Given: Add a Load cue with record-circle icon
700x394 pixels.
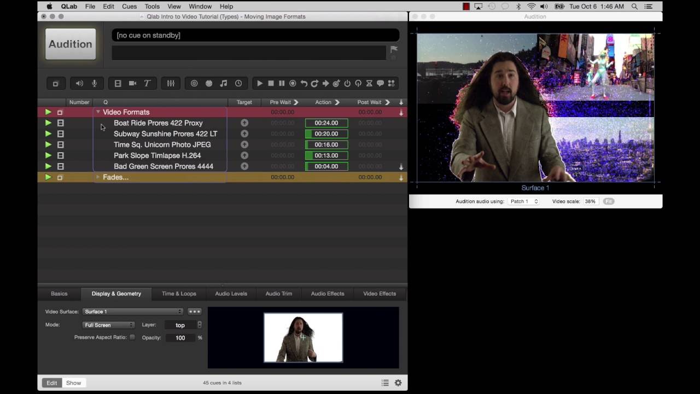Looking at the screenshot, I should [x=293, y=84].
